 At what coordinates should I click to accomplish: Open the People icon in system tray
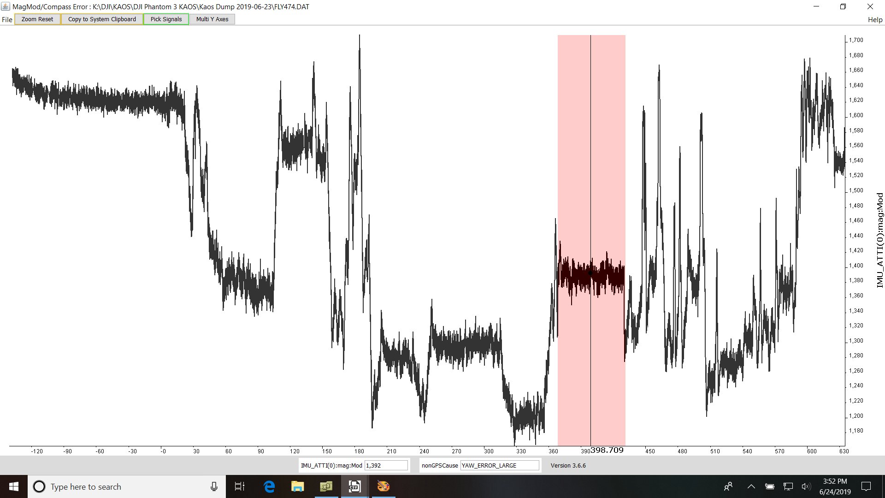coord(728,486)
